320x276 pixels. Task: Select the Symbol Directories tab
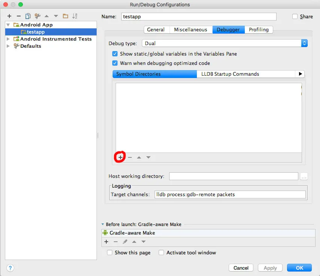coord(155,74)
